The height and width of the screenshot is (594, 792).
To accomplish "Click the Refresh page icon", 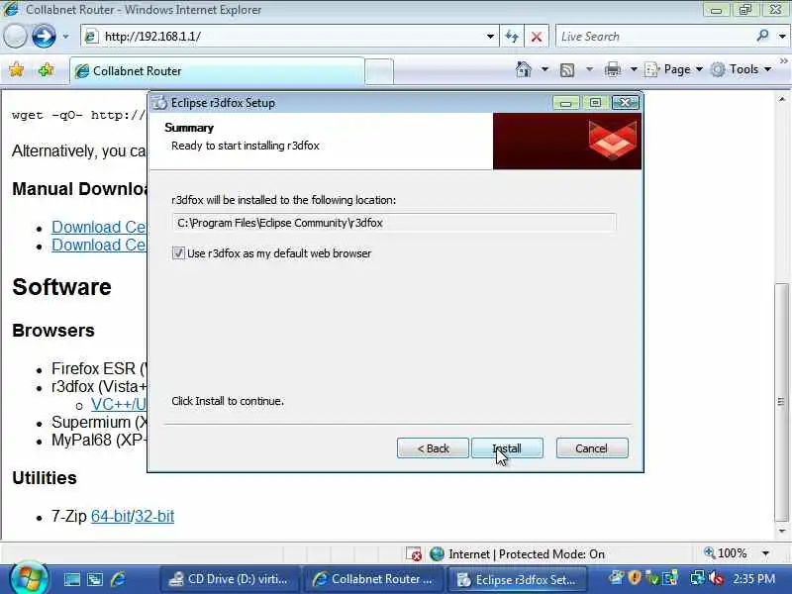I will point(512,37).
